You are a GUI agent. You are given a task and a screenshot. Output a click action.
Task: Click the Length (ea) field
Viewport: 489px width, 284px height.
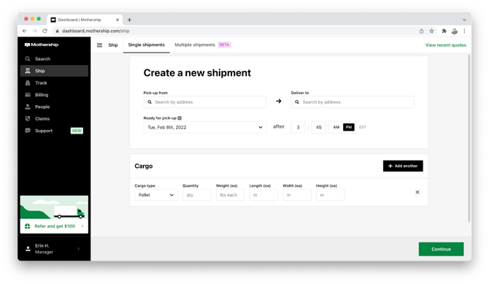263,195
